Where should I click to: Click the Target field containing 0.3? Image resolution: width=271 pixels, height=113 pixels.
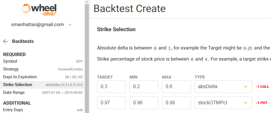(111, 87)
